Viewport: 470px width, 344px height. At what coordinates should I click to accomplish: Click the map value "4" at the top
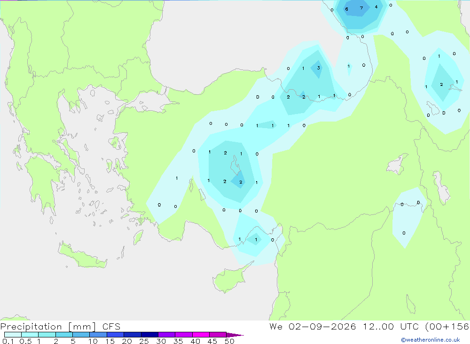pos(376,7)
